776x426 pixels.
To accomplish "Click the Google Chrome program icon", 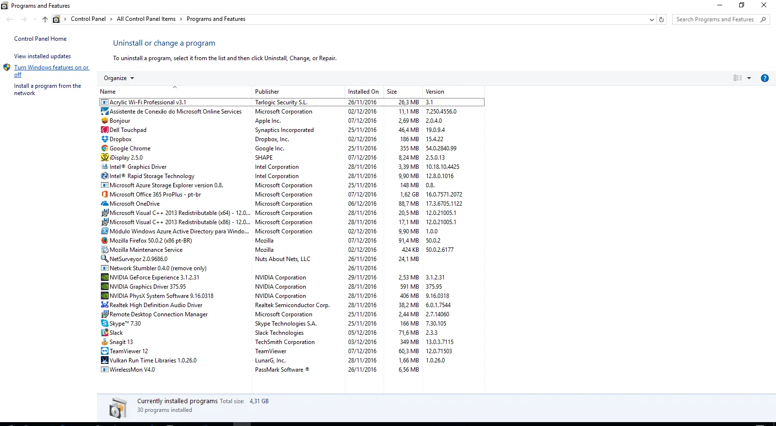I will [x=104, y=148].
